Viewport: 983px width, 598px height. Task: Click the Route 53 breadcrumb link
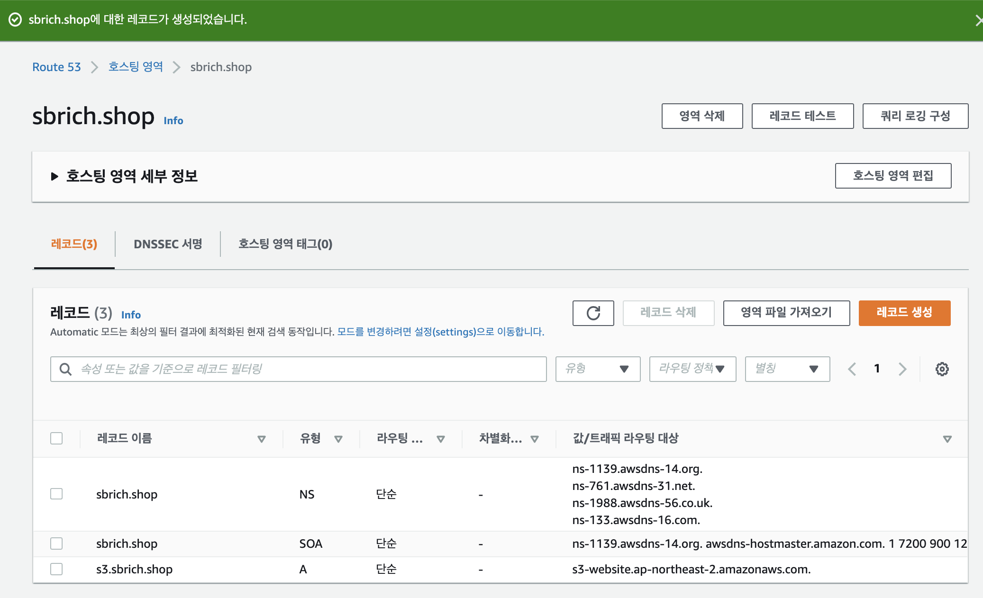point(56,67)
